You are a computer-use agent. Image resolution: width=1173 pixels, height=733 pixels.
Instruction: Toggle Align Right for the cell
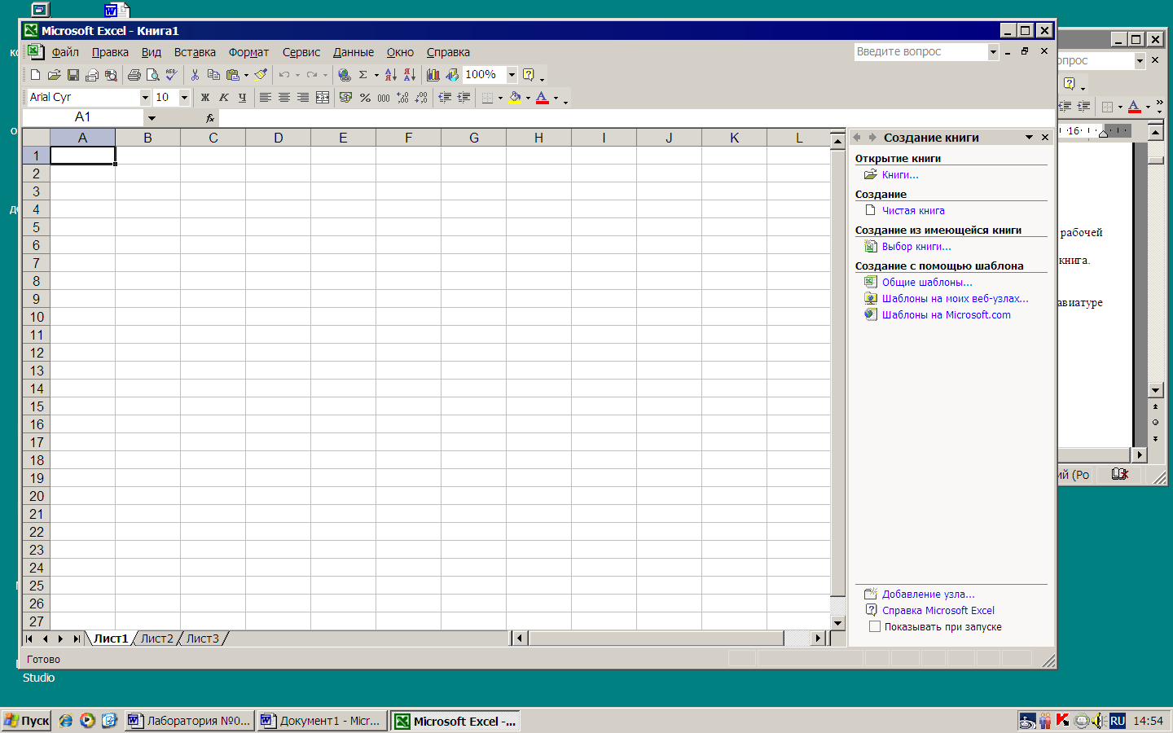[x=303, y=98]
